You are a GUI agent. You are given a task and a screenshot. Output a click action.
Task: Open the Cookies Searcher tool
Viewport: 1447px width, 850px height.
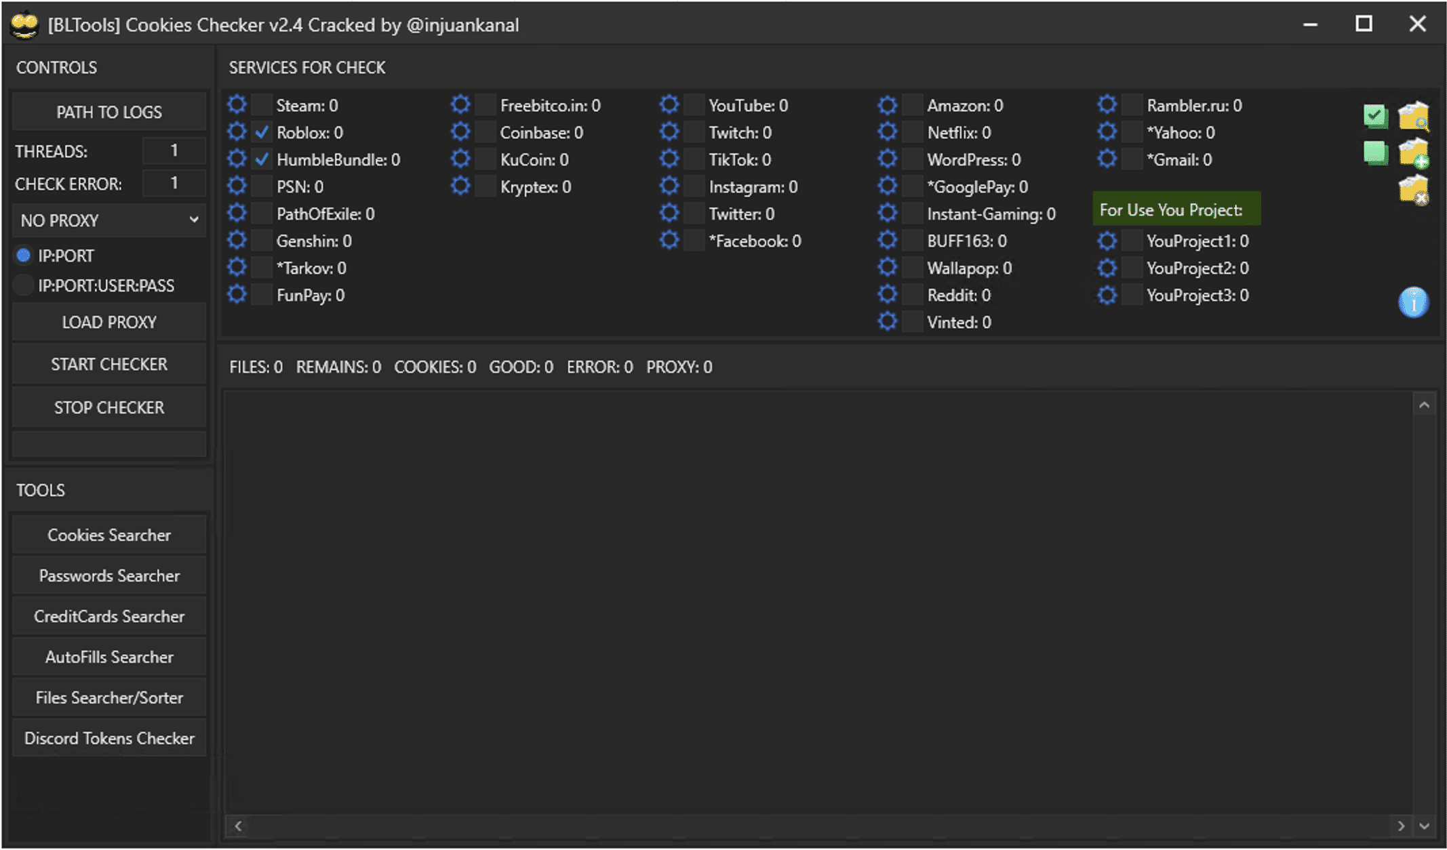[x=109, y=535]
